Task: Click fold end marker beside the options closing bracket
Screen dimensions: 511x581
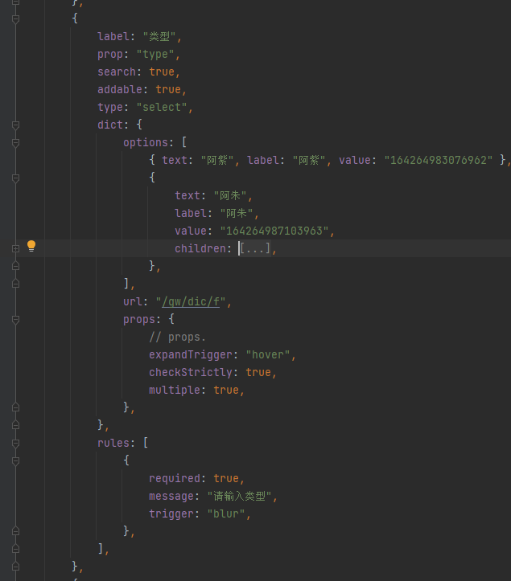Action: pos(15,284)
